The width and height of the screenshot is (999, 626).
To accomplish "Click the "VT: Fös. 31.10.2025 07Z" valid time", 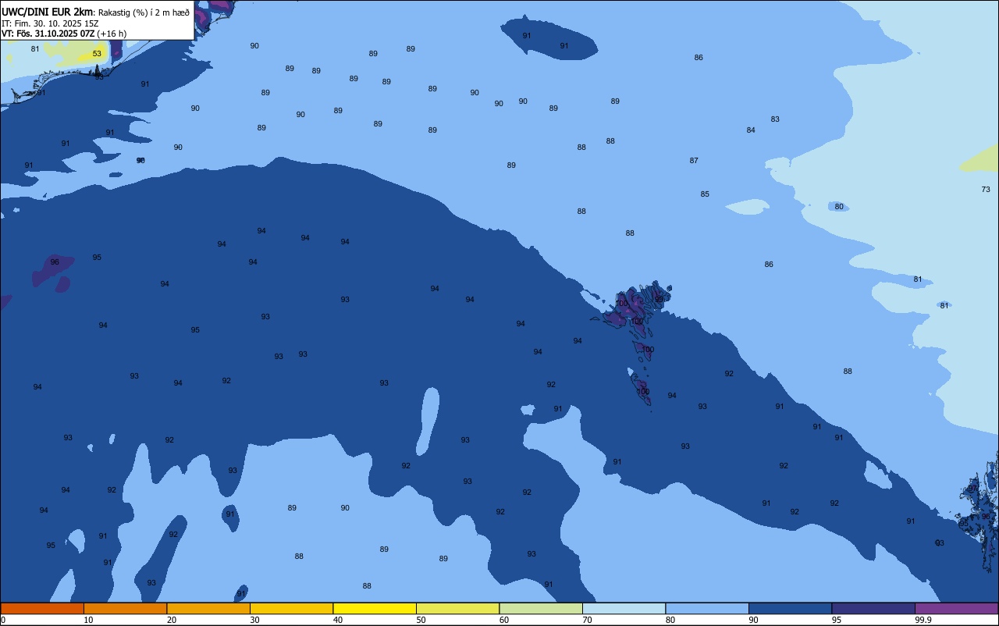I will 48,34.
